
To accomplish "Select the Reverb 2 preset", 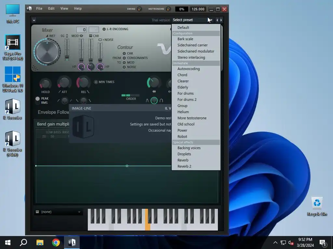I will [x=196, y=166].
